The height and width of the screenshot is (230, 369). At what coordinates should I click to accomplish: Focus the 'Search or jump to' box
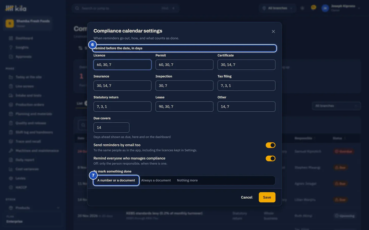coord(126,8)
